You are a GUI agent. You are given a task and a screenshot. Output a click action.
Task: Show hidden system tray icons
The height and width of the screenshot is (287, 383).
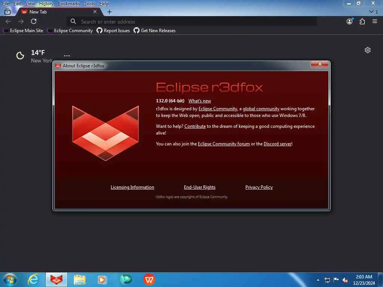click(318, 280)
